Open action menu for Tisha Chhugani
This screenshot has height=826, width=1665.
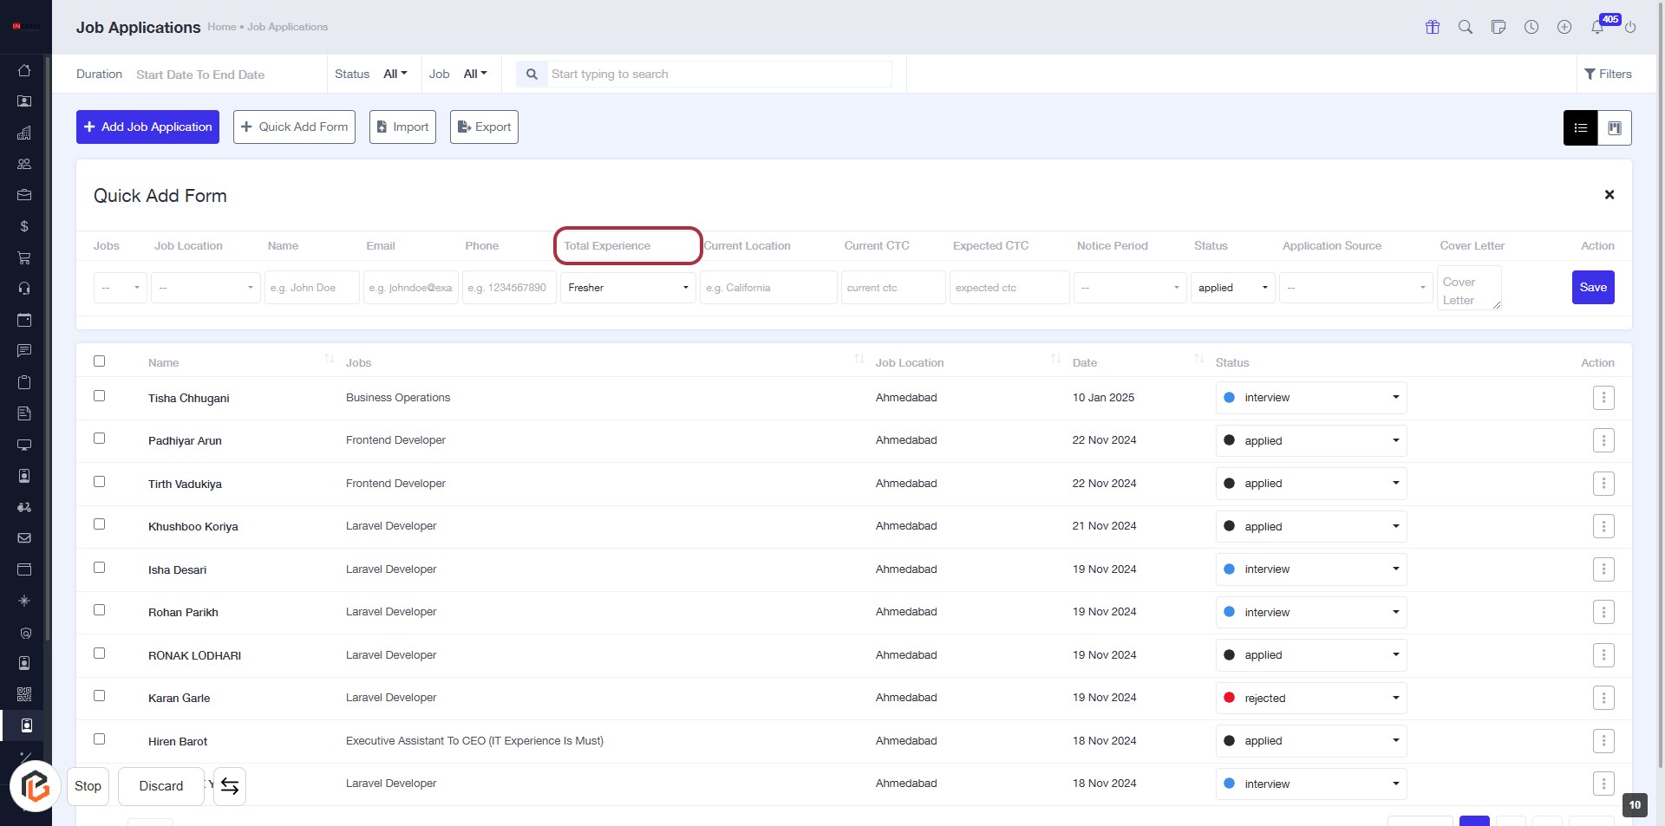1603,398
